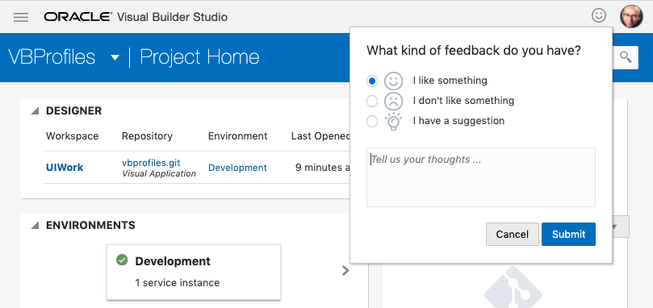Cancel the feedback dialog

coord(513,234)
